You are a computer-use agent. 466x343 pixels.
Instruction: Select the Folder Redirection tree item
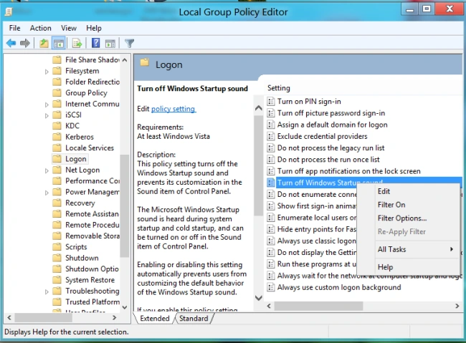[92, 82]
